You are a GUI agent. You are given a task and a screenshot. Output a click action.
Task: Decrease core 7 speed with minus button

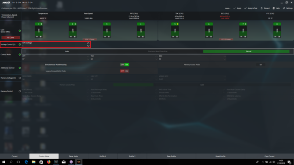tap(241, 37)
